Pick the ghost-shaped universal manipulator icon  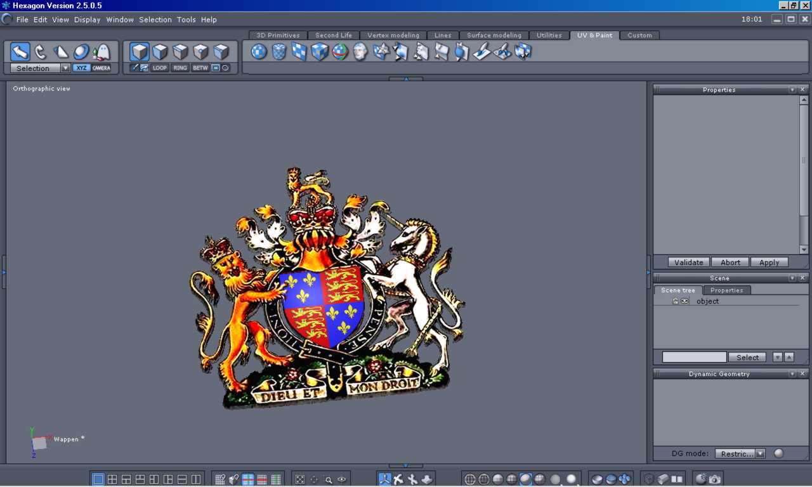pyautogui.click(x=101, y=52)
